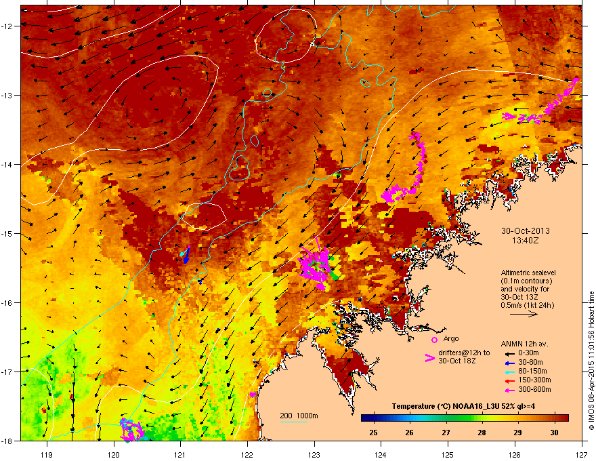
Task: Click the magenta drifters arrowhead legend symbol
Action: click(x=429, y=358)
